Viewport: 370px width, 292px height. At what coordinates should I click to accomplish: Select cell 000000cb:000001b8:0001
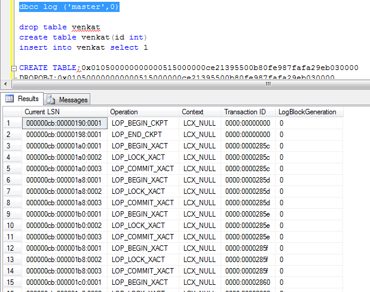click(65, 248)
